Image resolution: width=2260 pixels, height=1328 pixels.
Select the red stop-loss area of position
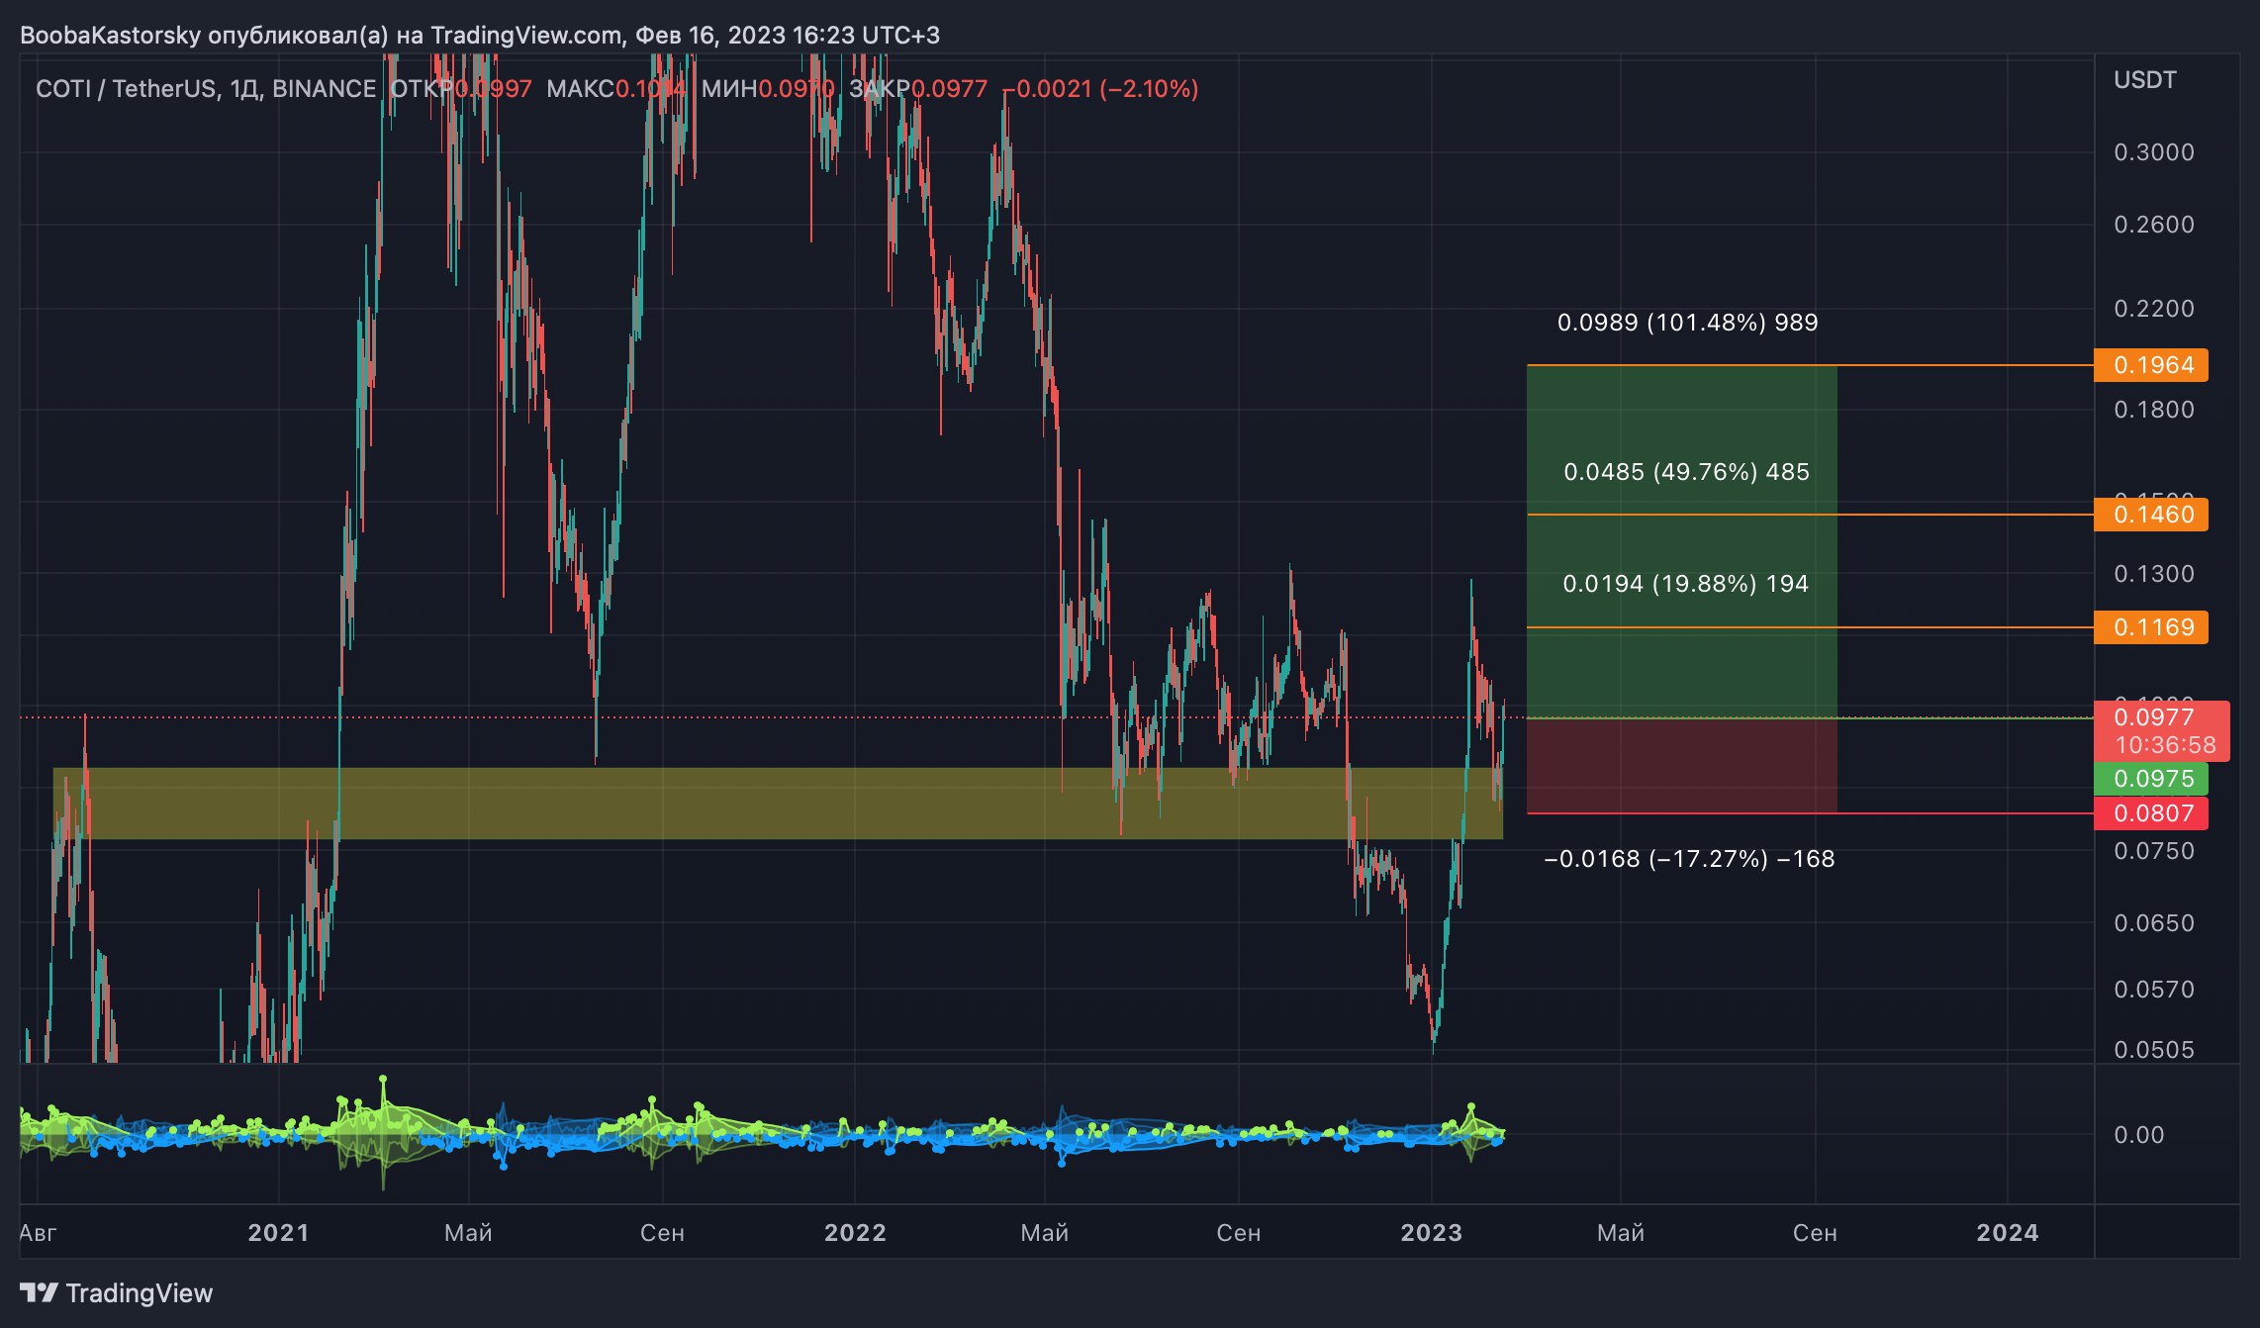(x=1681, y=766)
